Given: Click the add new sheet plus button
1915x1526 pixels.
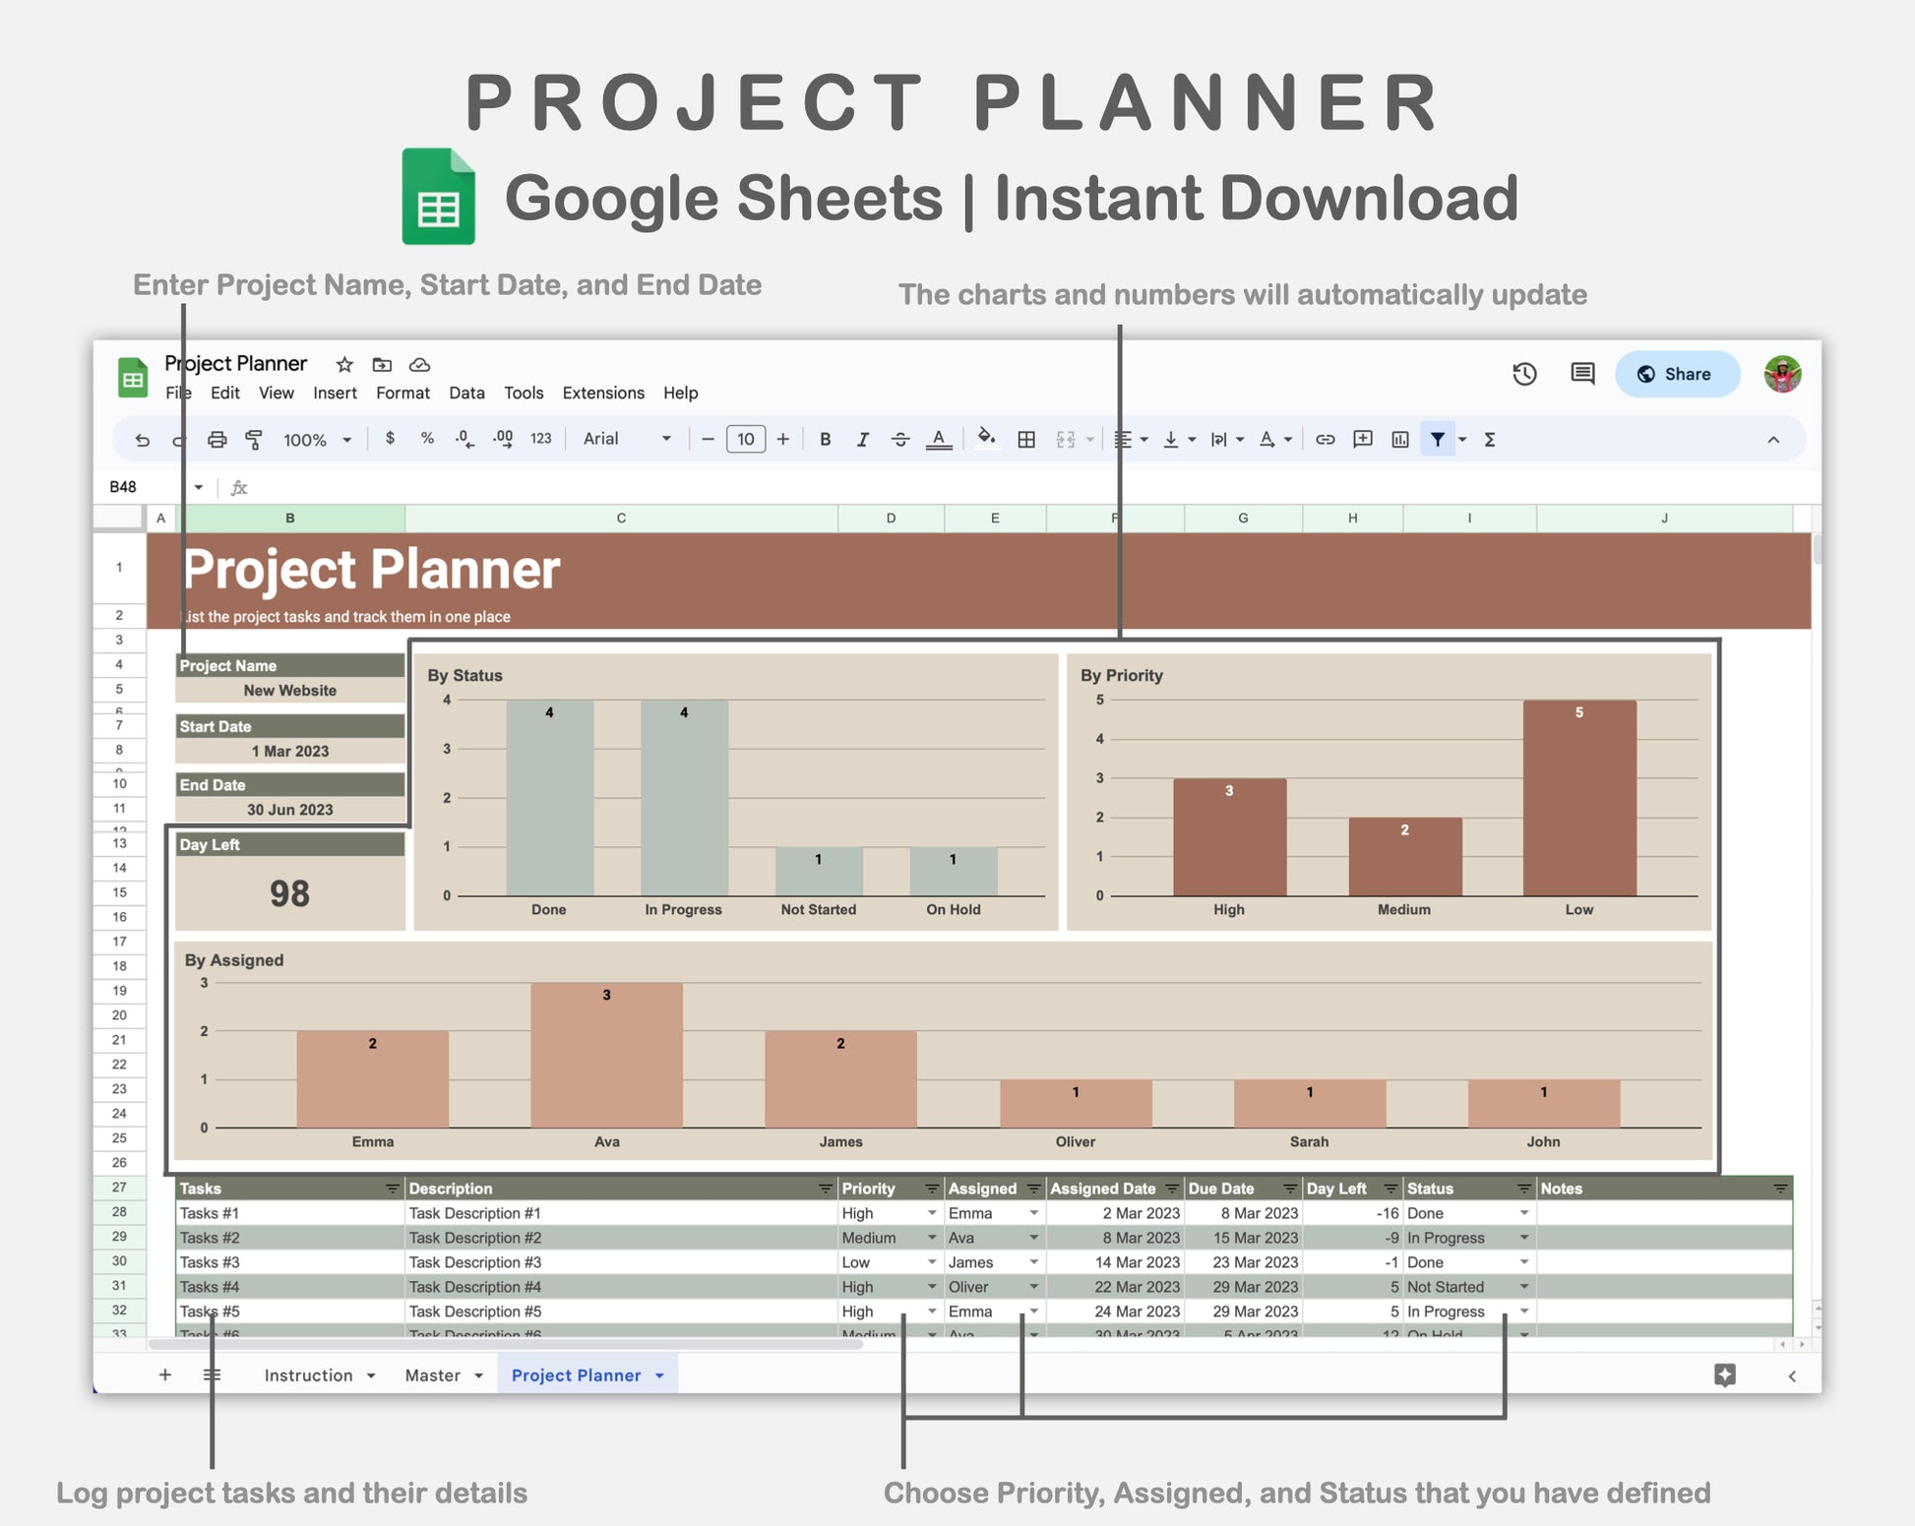Looking at the screenshot, I should click(165, 1375).
